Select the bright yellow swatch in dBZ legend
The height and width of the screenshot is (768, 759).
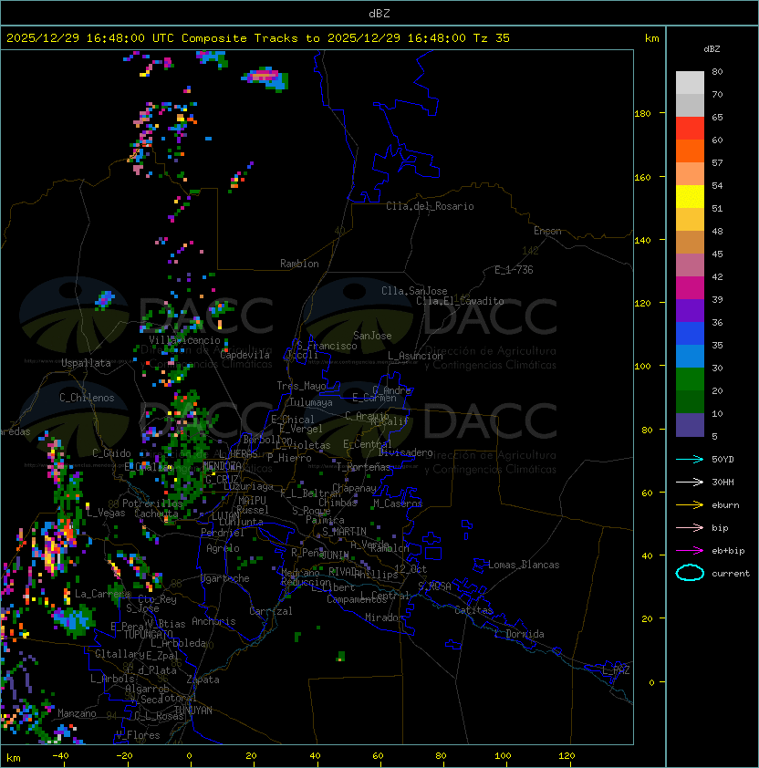coord(690,196)
